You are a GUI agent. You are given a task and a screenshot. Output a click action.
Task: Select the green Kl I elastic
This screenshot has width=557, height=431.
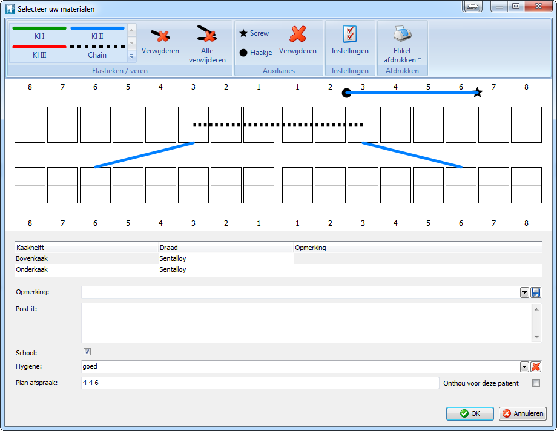pos(39,33)
